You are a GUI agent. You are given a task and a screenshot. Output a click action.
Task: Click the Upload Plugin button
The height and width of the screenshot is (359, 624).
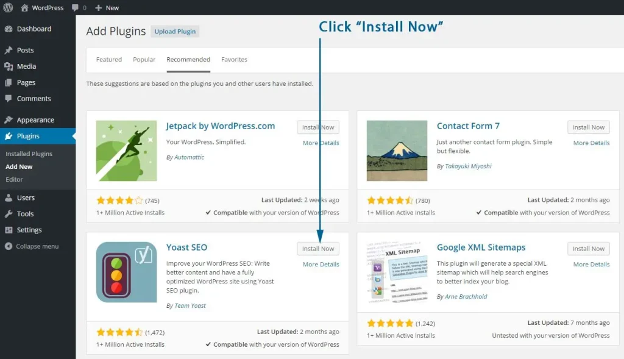tap(175, 32)
